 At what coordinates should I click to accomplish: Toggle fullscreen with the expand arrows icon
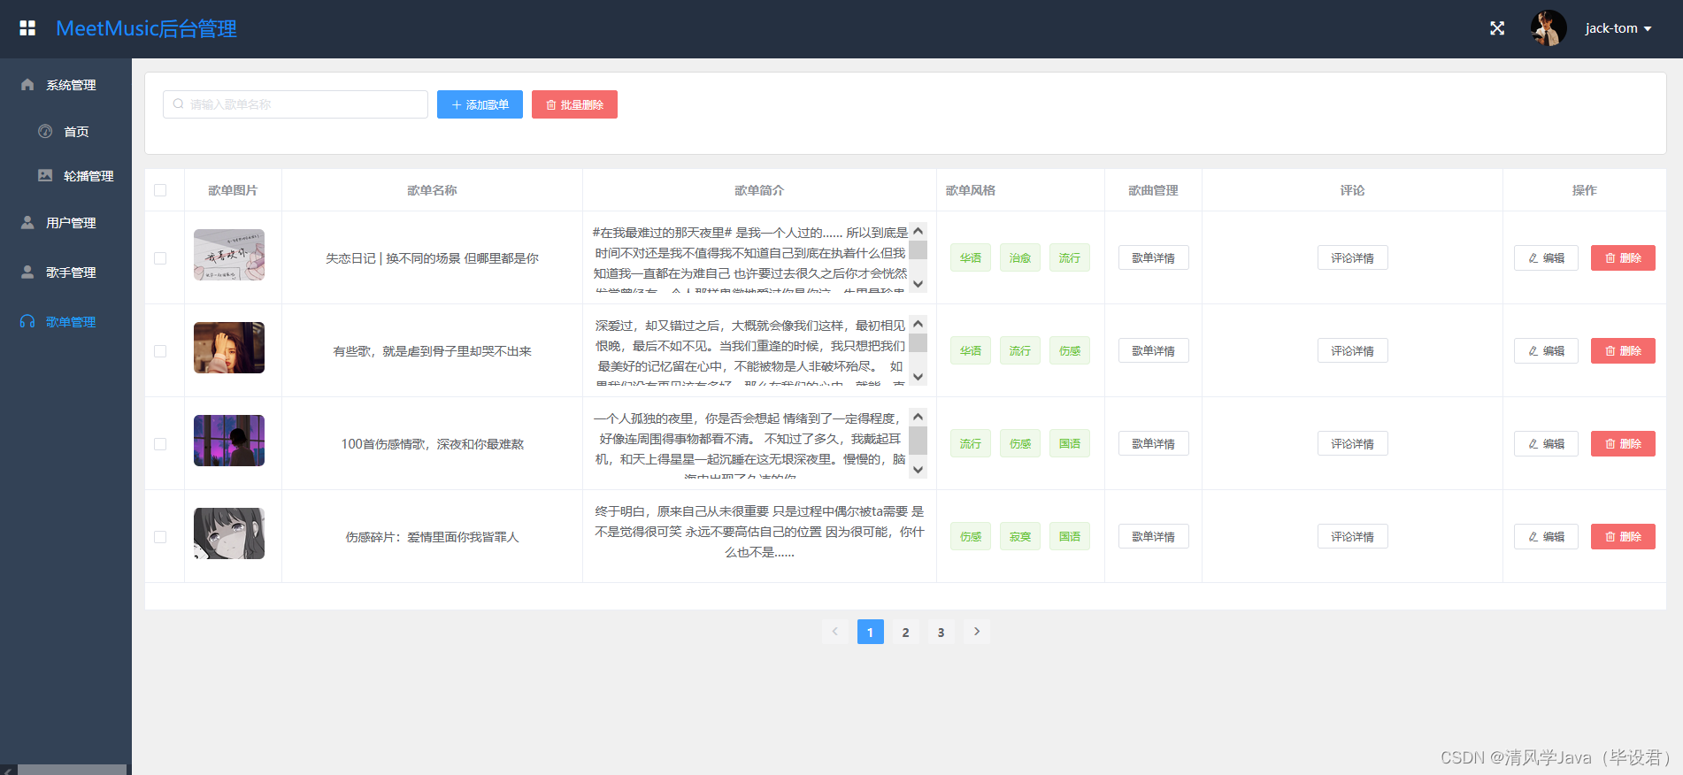pos(1497,28)
